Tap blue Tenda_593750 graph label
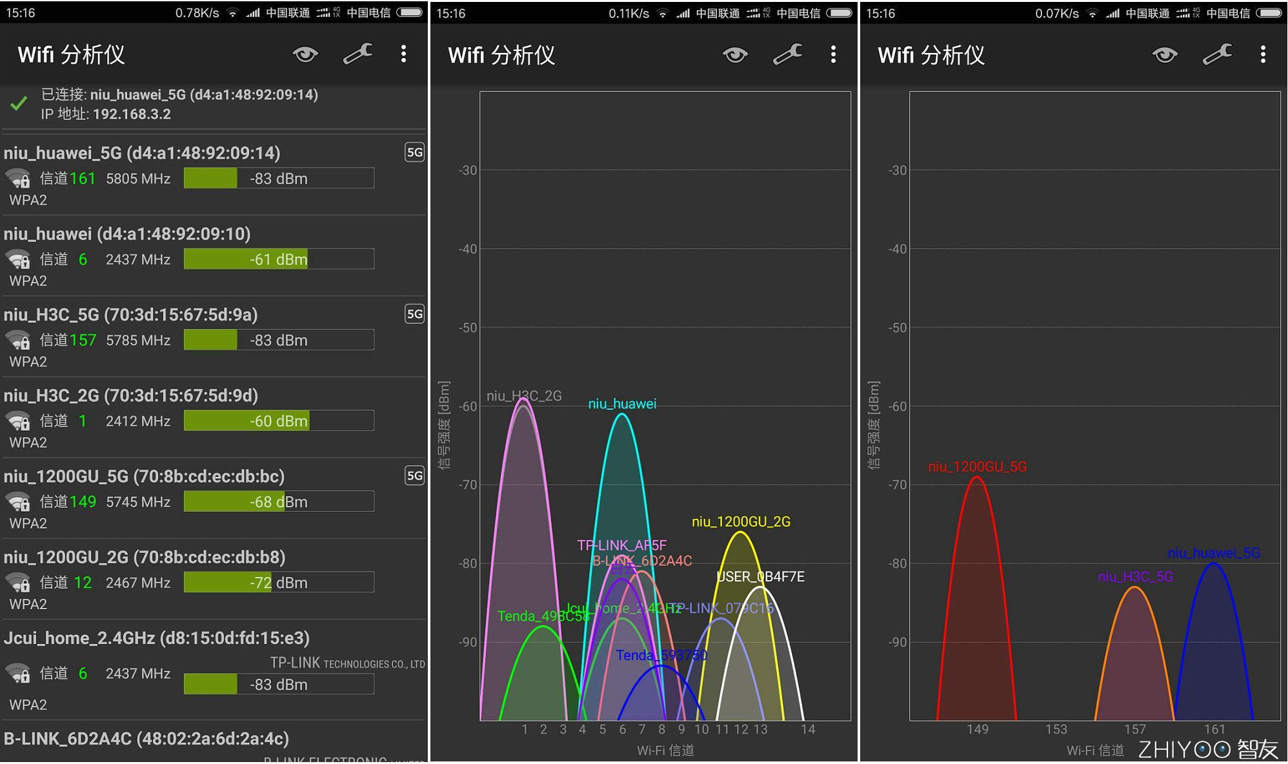 661,656
